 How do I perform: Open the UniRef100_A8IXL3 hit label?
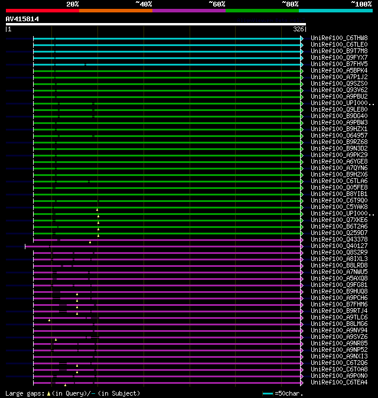339,259
